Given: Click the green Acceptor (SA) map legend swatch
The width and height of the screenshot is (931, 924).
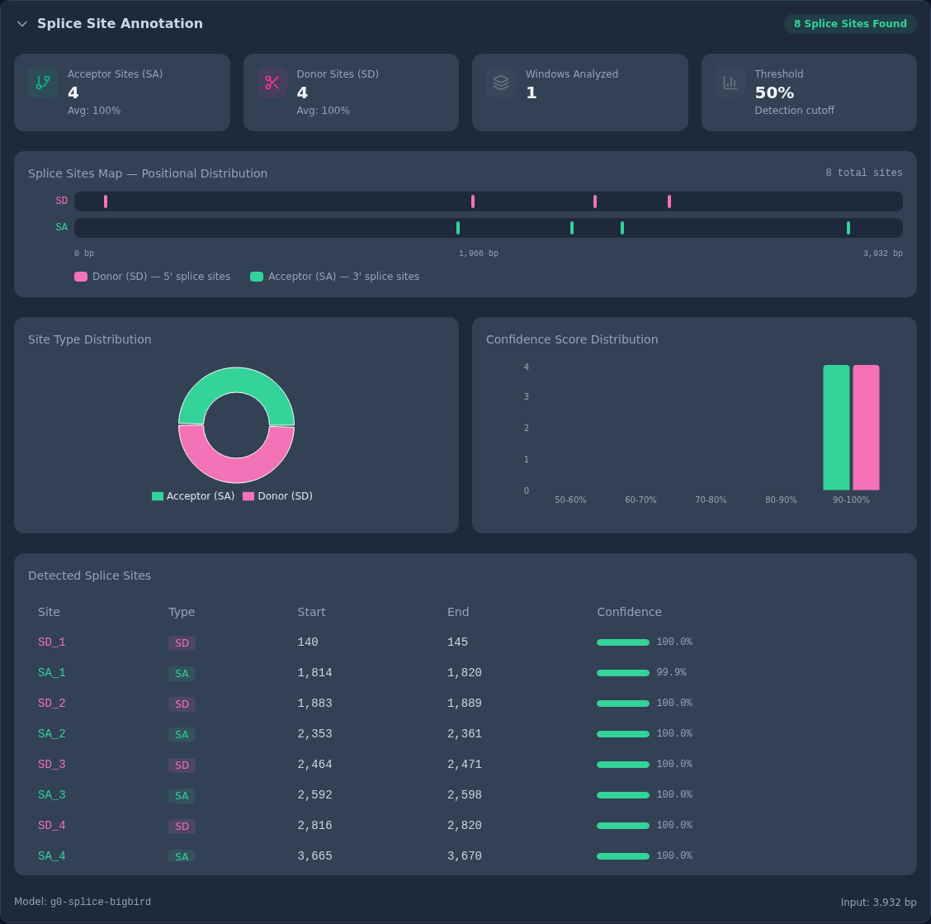Looking at the screenshot, I should tap(257, 277).
